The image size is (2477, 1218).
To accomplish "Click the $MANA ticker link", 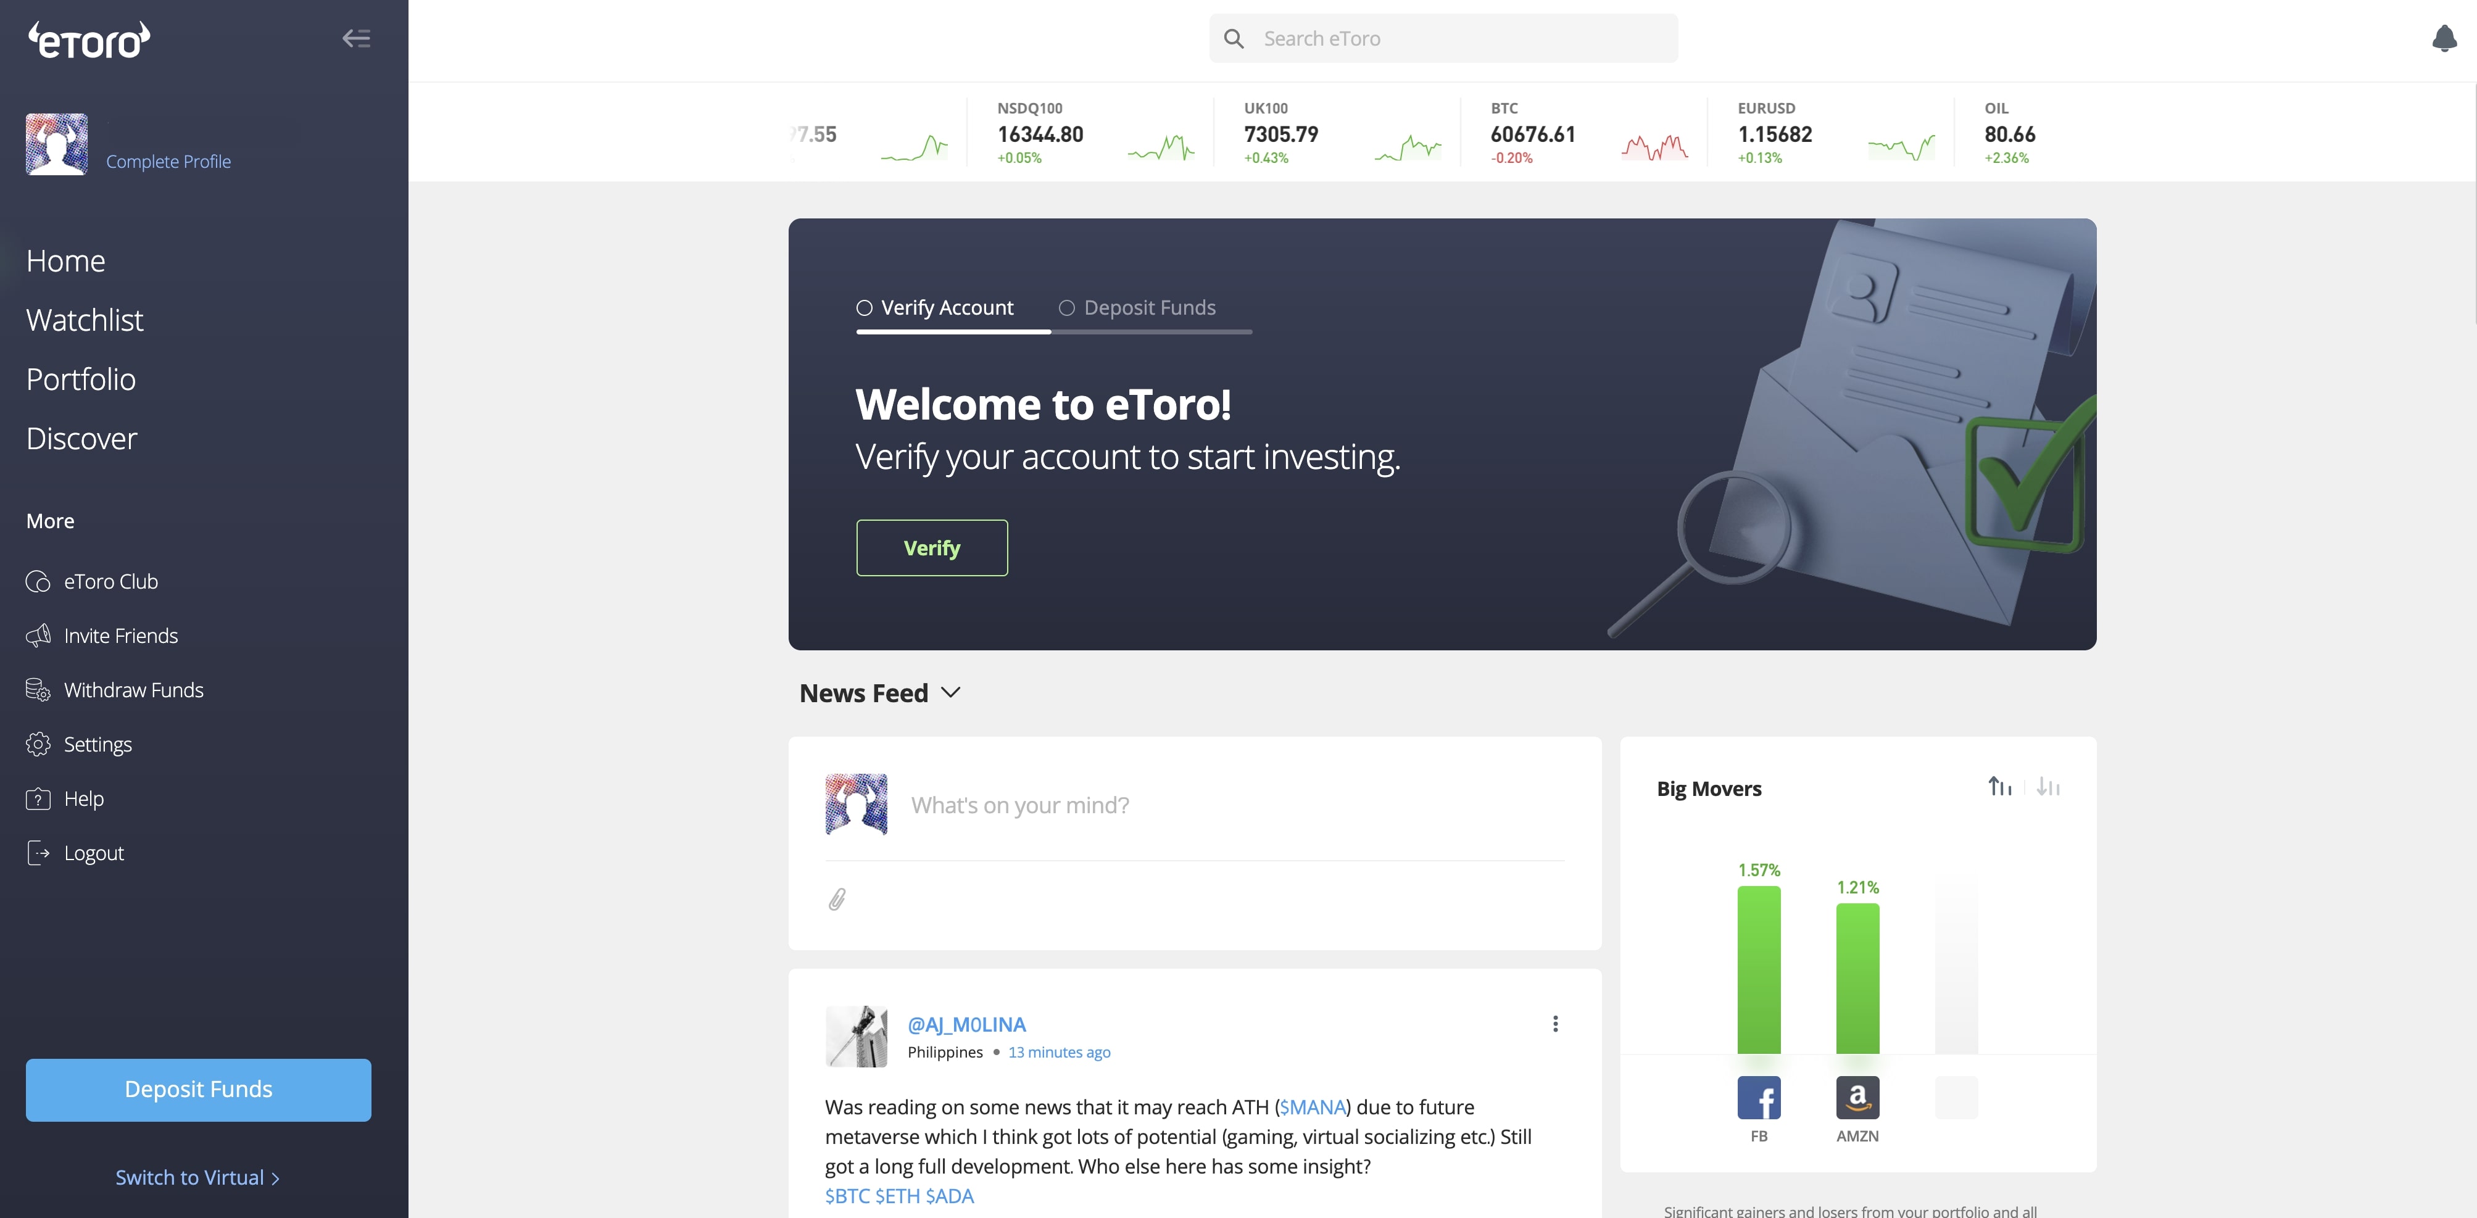I will [x=1313, y=1108].
